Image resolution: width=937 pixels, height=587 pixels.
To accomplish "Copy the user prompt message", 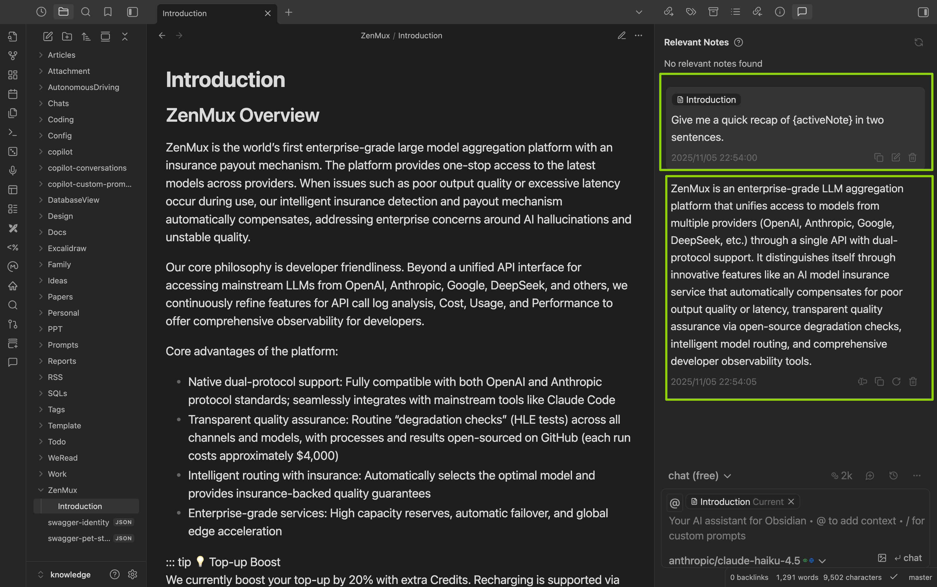I will pyautogui.click(x=879, y=158).
